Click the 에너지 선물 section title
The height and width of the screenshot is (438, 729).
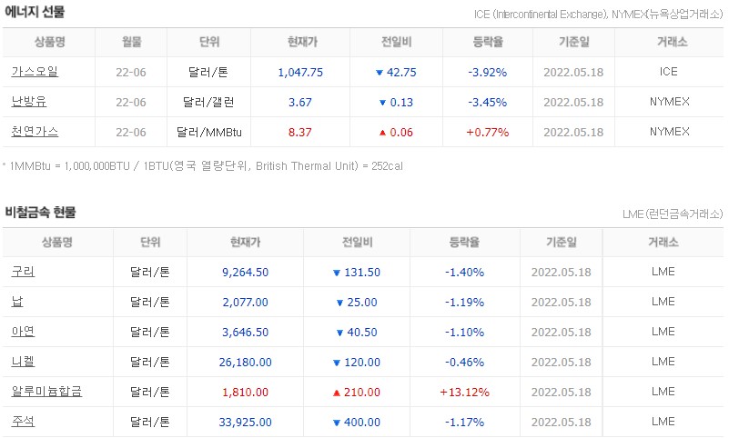point(35,12)
